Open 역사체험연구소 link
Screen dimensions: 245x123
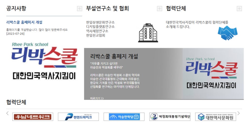(x=97, y=31)
